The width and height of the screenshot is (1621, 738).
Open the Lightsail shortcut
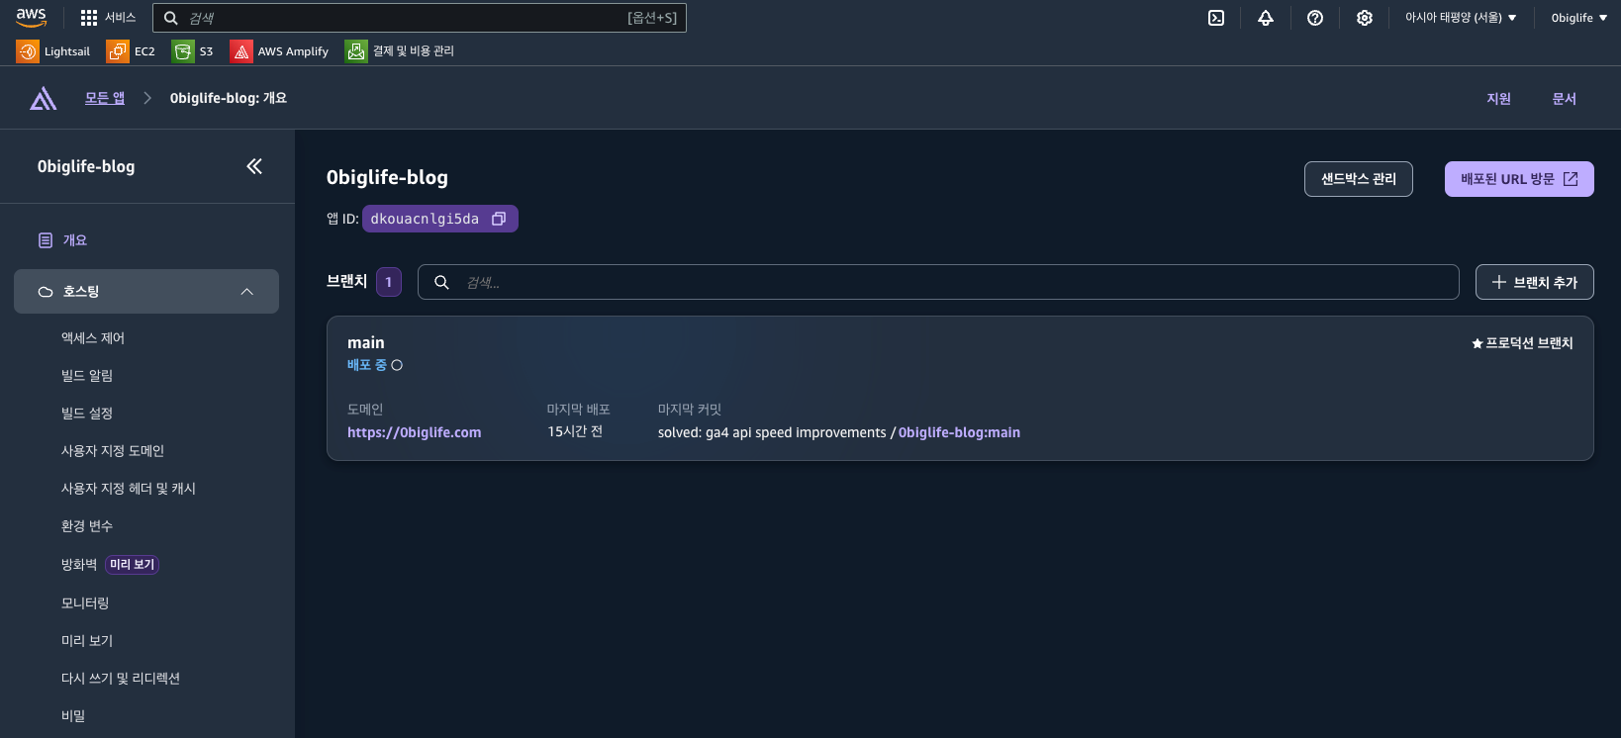click(x=53, y=51)
